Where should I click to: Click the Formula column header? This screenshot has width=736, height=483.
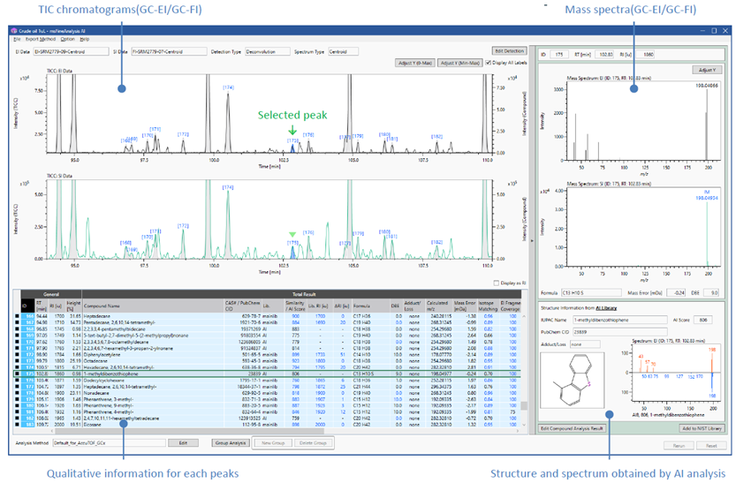(370, 306)
